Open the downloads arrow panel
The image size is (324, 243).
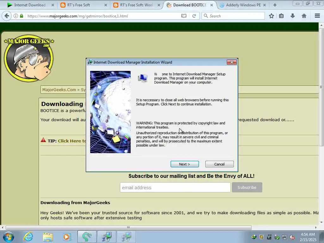[x=293, y=16]
